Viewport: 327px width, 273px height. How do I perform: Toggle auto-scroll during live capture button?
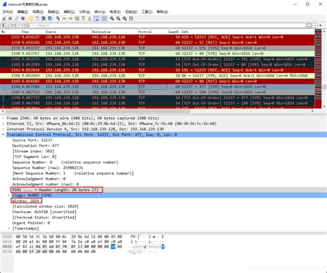coord(97,19)
